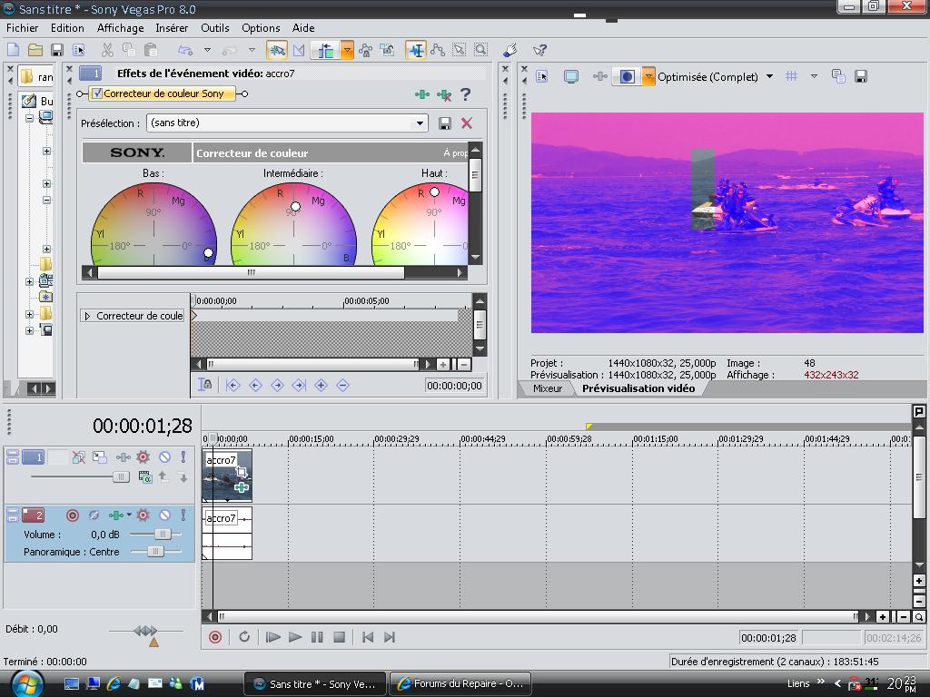
Task: Open event pan/crop on the accro7 video clip
Action: 242,472
